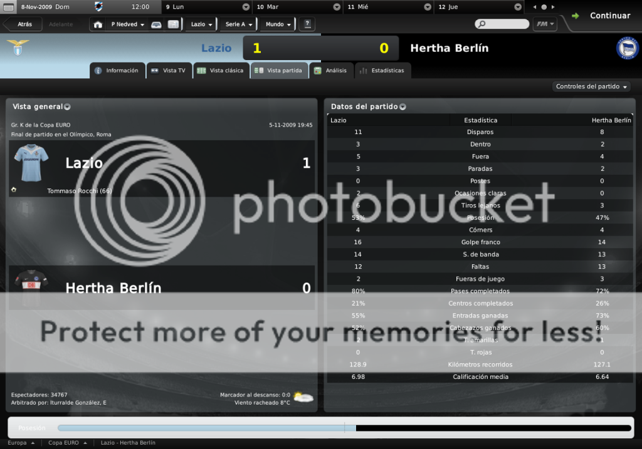642x449 pixels.
Task: Switch to the Vista clásica tab
Action: [221, 70]
